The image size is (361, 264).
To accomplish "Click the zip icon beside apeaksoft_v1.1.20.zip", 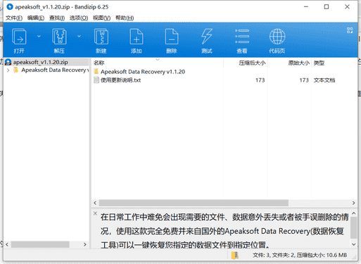I will click(x=8, y=62).
